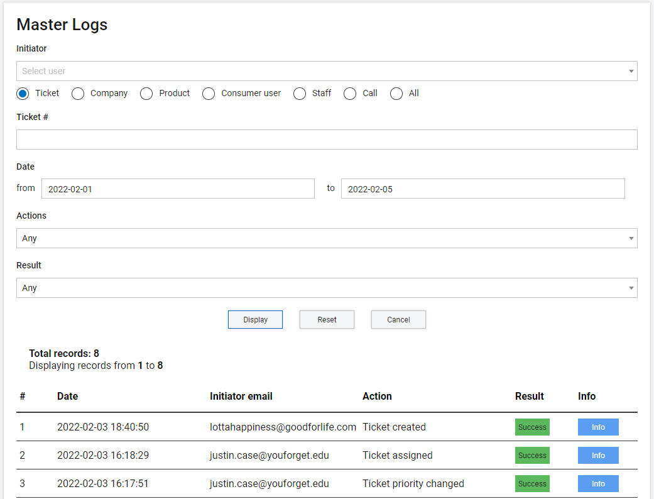Open the Result filter dropdown
Viewport: 654px width, 499px height.
327,288
